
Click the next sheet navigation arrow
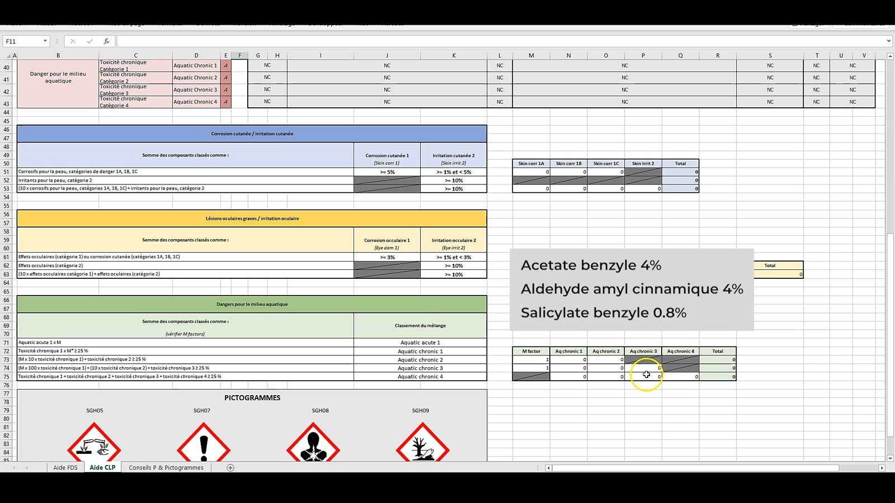(x=27, y=468)
